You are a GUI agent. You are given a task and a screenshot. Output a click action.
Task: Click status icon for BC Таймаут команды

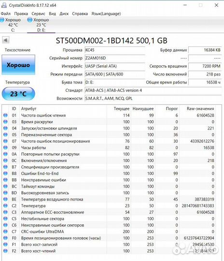point(5,186)
